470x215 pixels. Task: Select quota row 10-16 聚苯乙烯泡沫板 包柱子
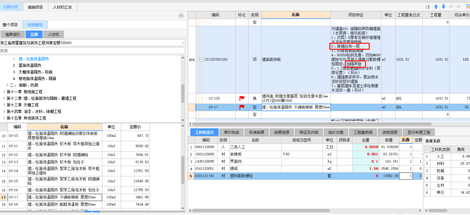[x=75, y=190]
